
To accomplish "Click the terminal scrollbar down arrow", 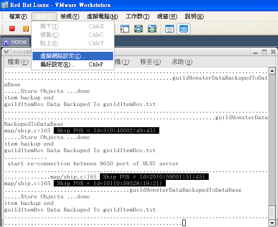I will pyautogui.click(x=272, y=223).
